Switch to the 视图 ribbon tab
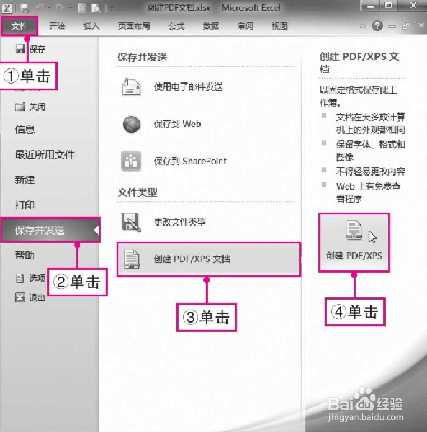This screenshot has height=432, width=427. tap(280, 26)
